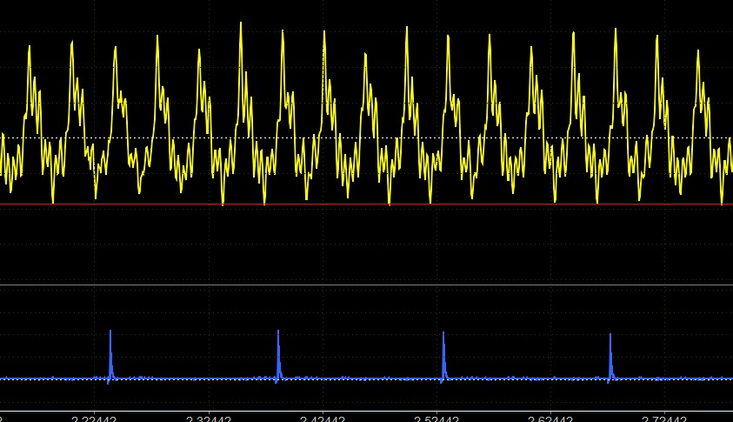Select the red horizontal threshold line

(x=367, y=204)
